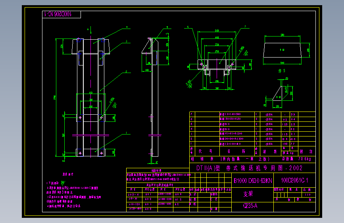Select the 技术要求 heading above the notes
The width and height of the screenshot is (344, 223).
[x=68, y=174]
